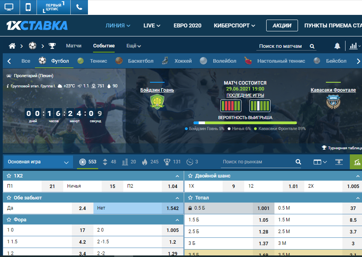Collapse the Обе забьют section

[177, 198]
